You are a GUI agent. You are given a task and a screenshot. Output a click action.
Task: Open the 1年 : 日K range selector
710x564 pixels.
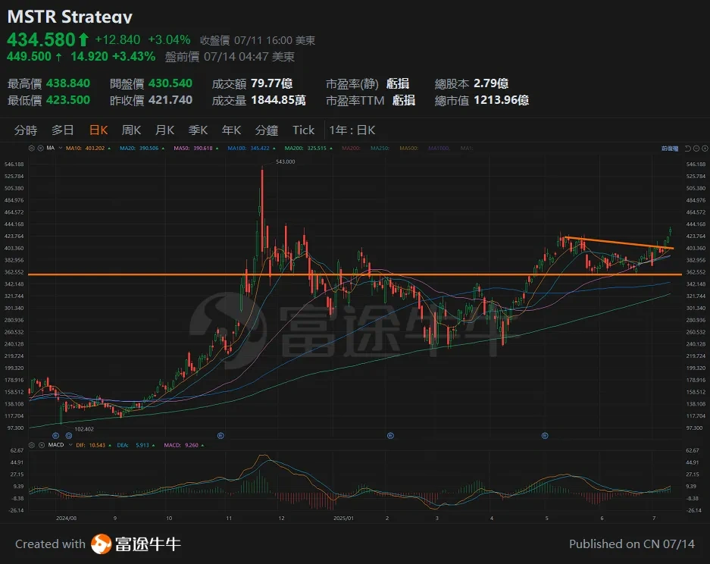point(352,130)
